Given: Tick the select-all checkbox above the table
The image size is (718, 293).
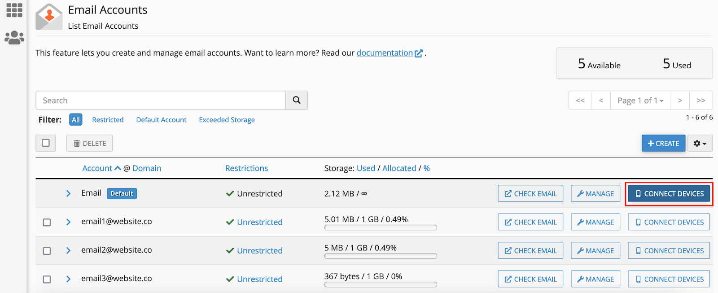Looking at the screenshot, I should (46, 143).
